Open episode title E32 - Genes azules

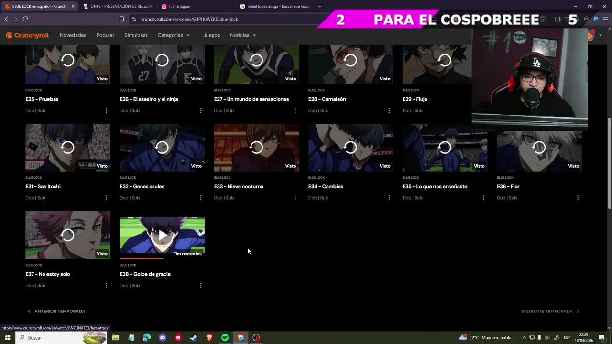pyautogui.click(x=142, y=187)
